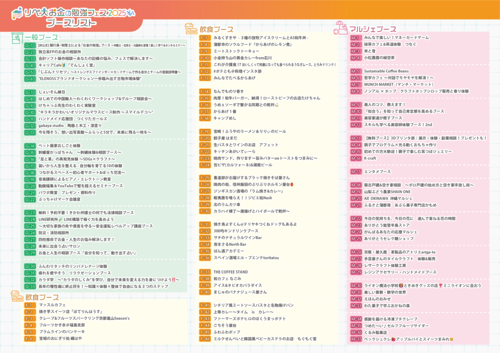Click the リベ大お金の勉強フェス2025 logo
The width and height of the screenshot is (500, 353).
click(x=73, y=13)
